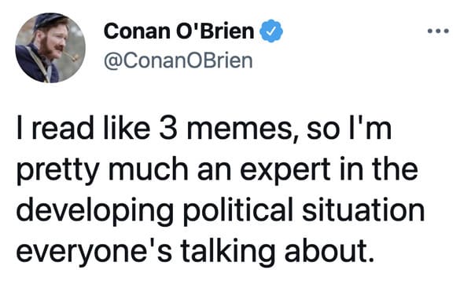Click the word "pretty" in the tweet
Viewport: 471px width, 284px height.
click(57, 170)
